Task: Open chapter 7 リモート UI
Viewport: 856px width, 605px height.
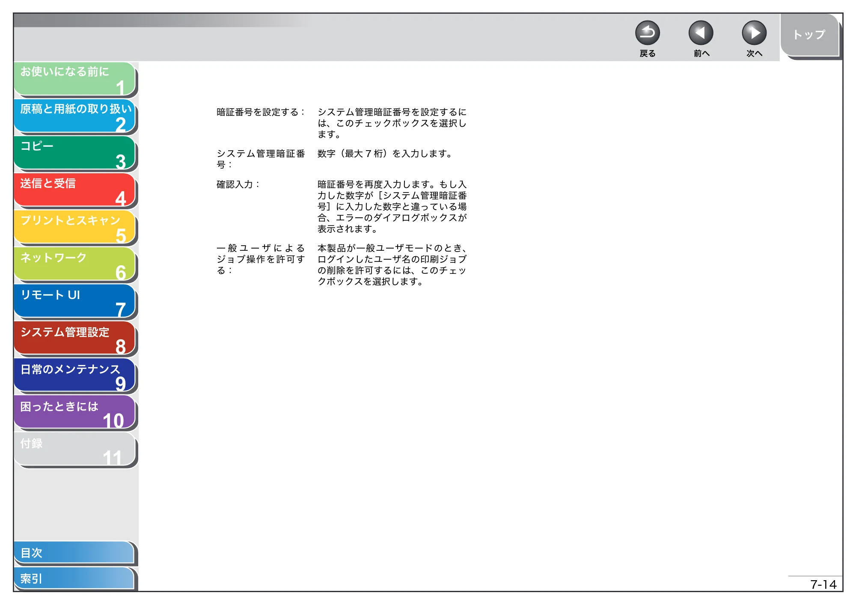Action: pos(75,301)
